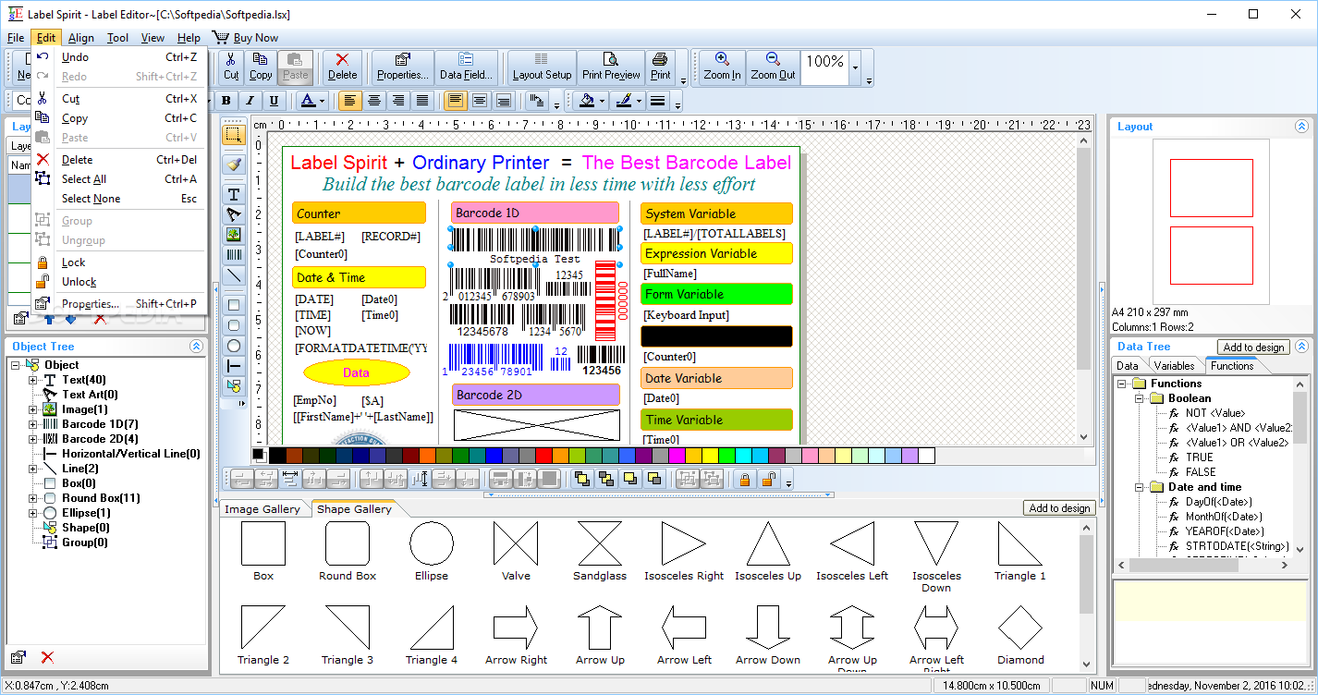Screen dimensions: 1318x695
Task: Collapse the Object Tree panel chevron
Action: click(196, 347)
